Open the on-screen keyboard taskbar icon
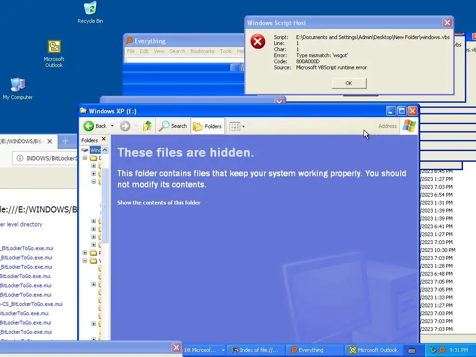Screen dimensions: 476x357 pyautogui.click(x=412, y=350)
